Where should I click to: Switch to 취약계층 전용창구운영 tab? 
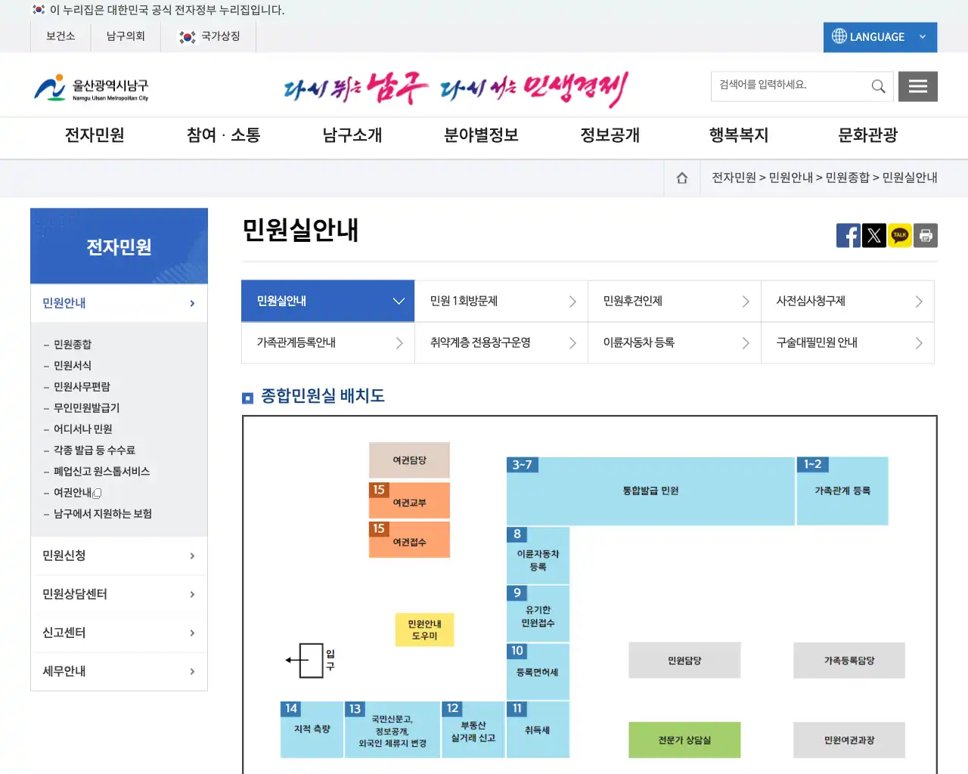pyautogui.click(x=501, y=343)
